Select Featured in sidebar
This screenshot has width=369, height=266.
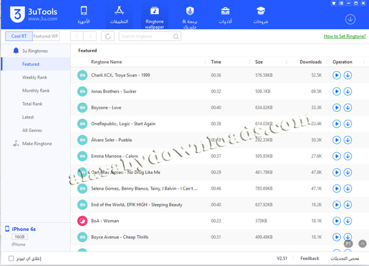pyautogui.click(x=36, y=64)
